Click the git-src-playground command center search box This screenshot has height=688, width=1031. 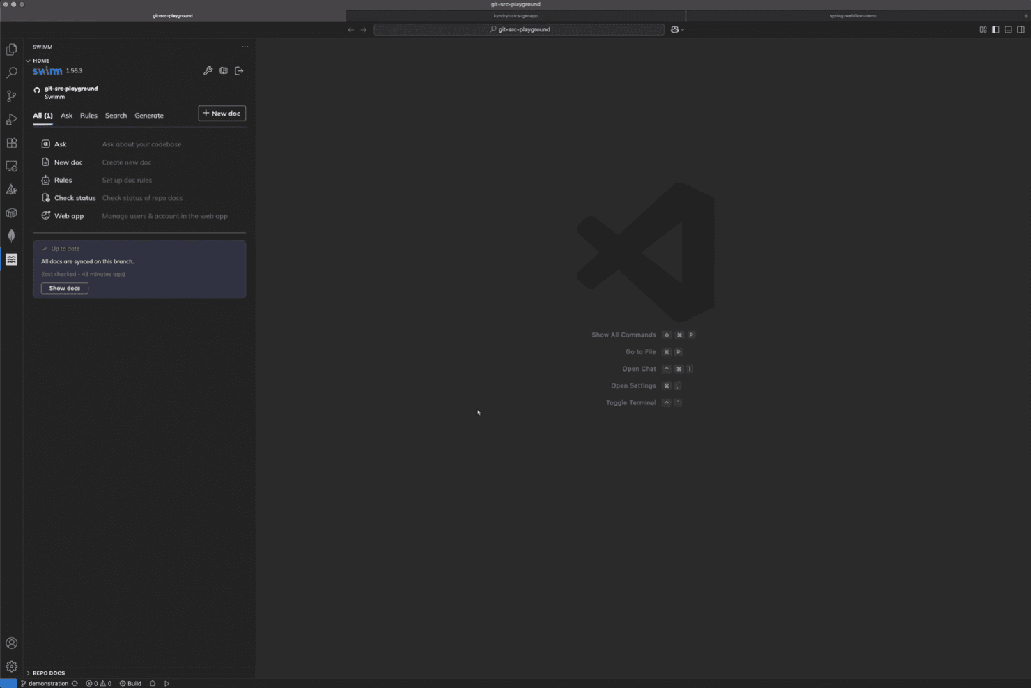tap(519, 29)
